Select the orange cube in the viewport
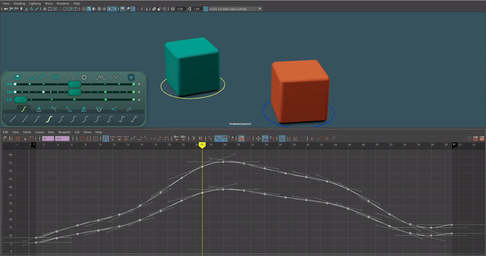 (x=300, y=91)
